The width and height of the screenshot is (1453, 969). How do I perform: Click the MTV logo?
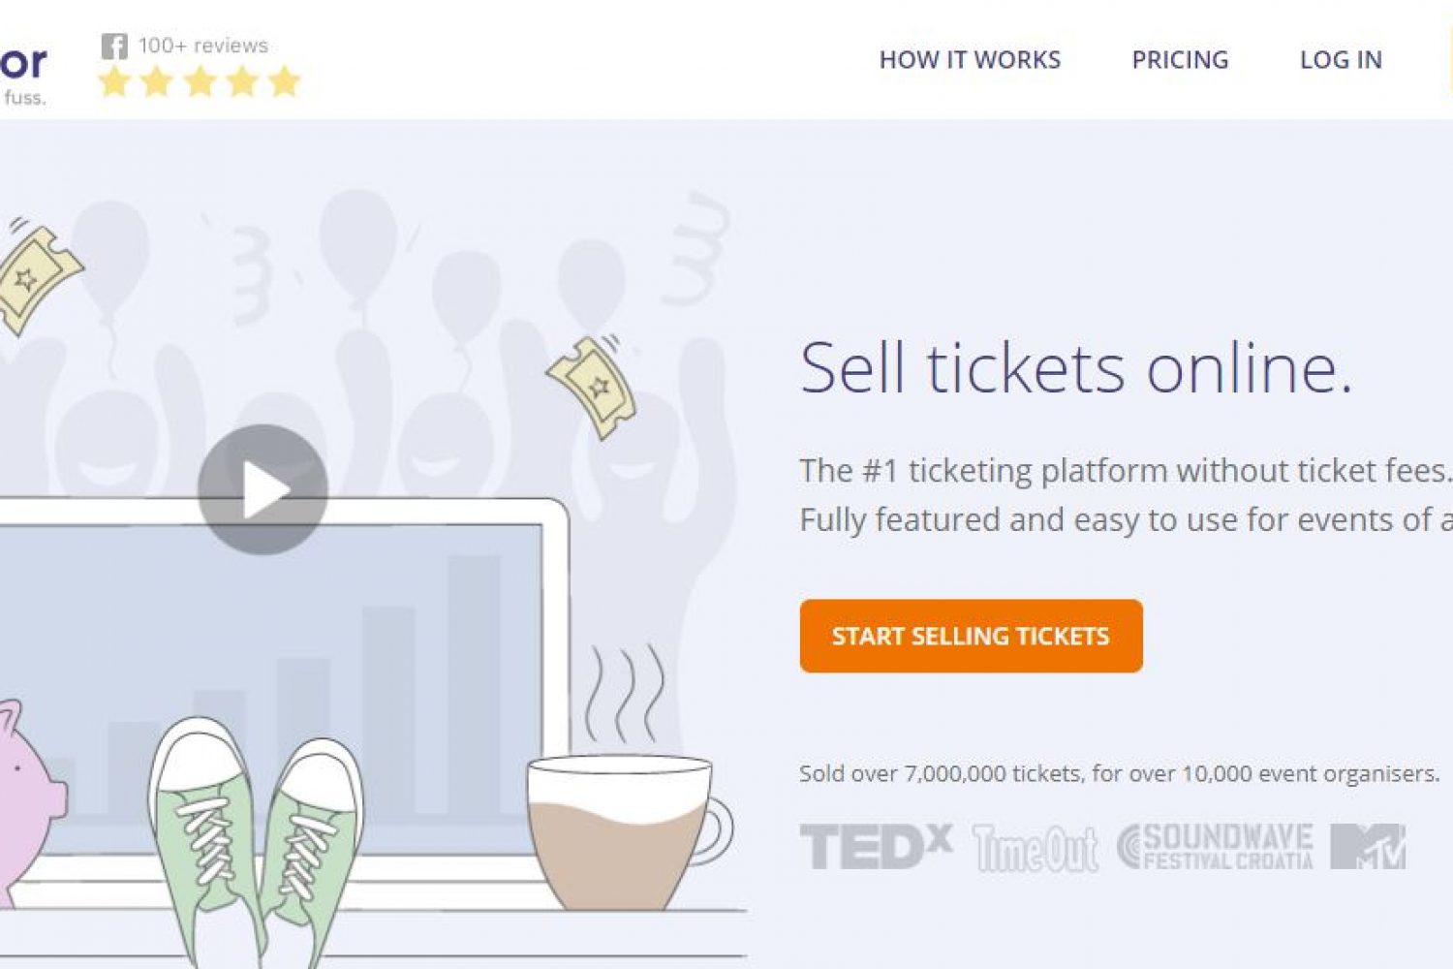point(1368,847)
